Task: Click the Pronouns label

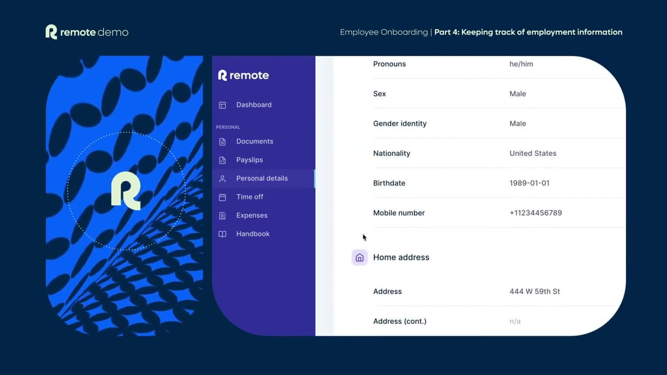Action: (x=389, y=64)
